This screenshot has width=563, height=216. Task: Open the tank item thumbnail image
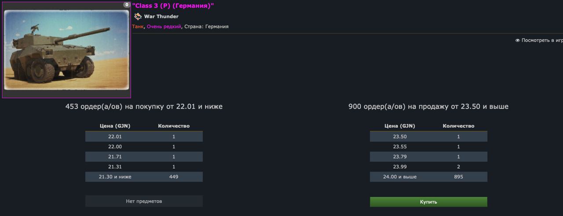point(66,50)
